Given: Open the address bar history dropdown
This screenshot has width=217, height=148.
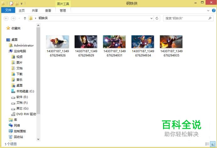Looking at the screenshot, I should 151,18.
